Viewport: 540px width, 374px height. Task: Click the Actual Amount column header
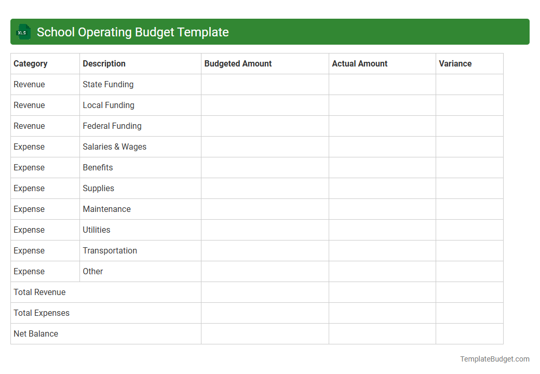click(359, 63)
